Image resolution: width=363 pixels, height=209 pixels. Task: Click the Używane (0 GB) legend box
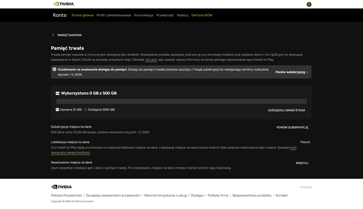[x=57, y=110]
